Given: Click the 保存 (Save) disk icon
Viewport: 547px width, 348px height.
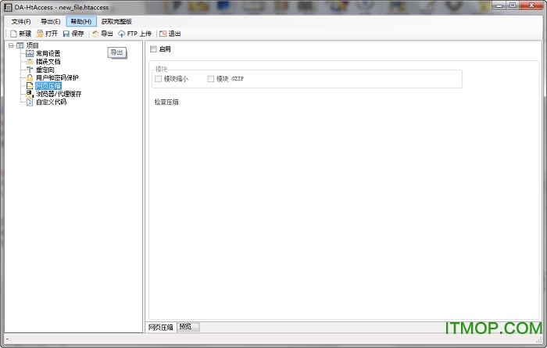Looking at the screenshot, I should coord(66,34).
